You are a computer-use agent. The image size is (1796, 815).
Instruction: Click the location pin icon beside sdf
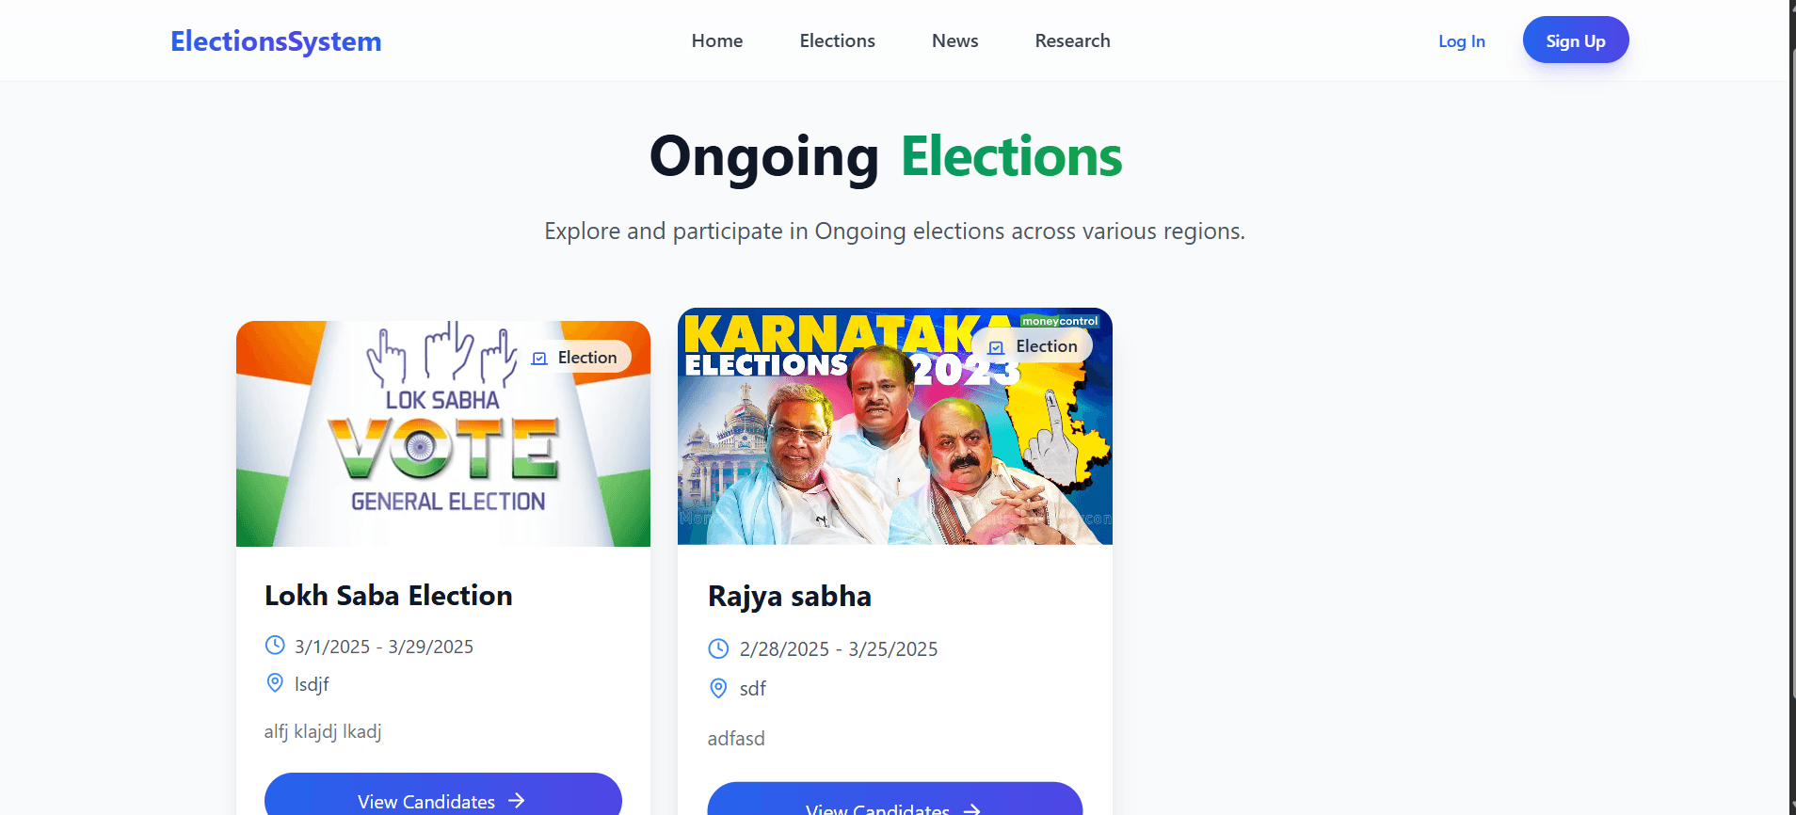718,688
